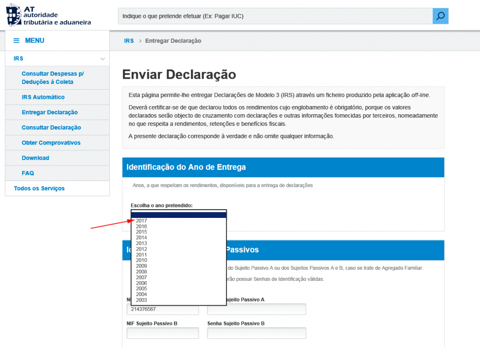Click the NIF Sujeito Passivo A field

tap(162, 309)
